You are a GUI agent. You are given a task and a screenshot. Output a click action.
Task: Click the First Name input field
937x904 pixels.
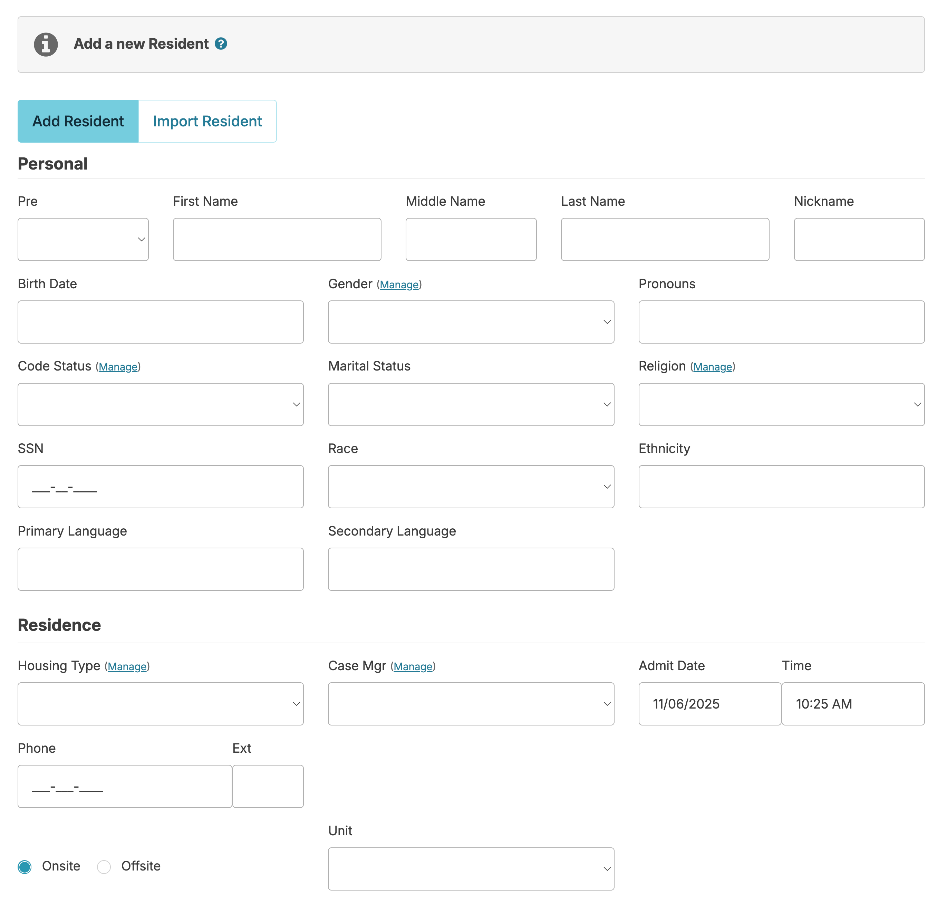coord(277,240)
